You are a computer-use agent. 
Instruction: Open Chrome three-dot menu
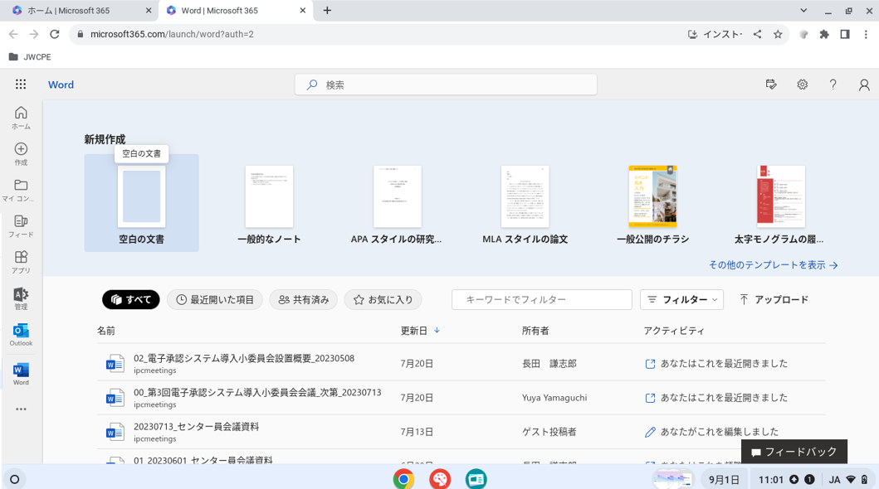(x=866, y=34)
